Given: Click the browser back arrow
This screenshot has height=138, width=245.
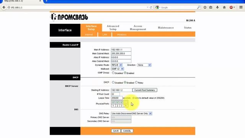Looking at the screenshot, I should [4, 7].
